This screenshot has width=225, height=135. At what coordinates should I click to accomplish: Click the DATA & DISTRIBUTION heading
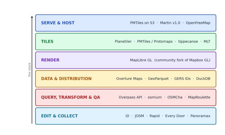[66, 79]
